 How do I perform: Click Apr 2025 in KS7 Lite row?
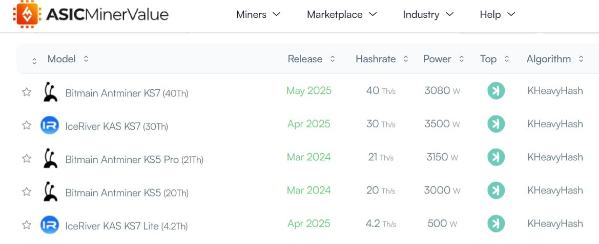pos(309,223)
